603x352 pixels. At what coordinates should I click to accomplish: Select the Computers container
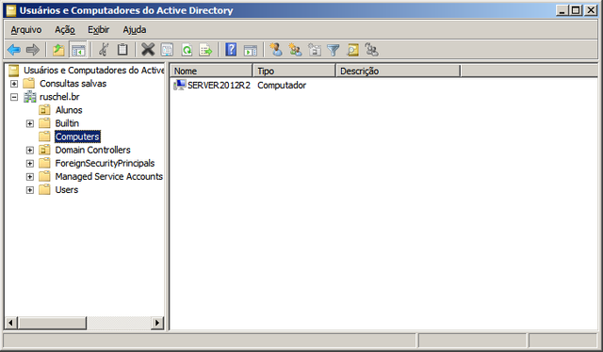tap(77, 136)
